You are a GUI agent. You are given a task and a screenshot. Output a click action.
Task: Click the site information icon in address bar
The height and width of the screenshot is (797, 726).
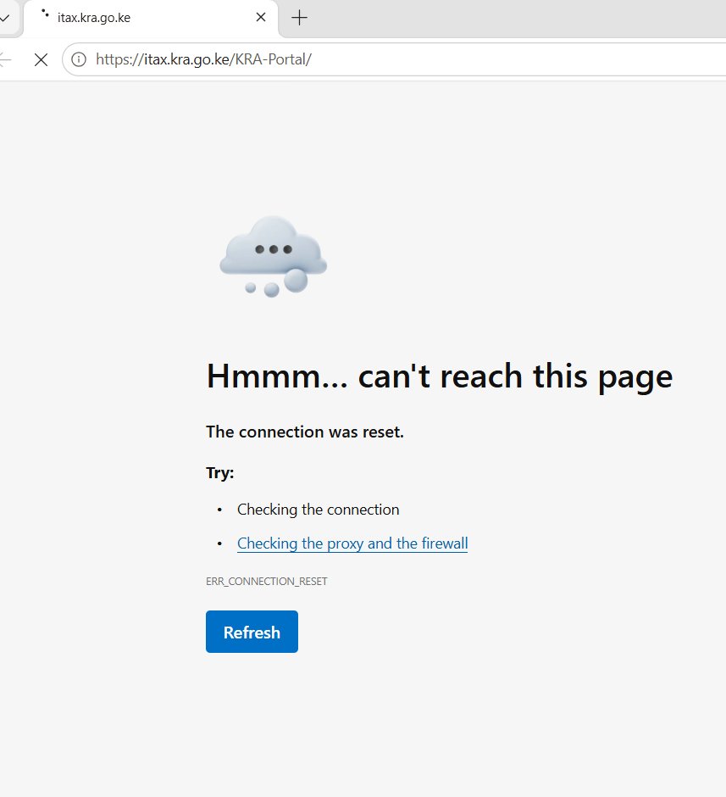pyautogui.click(x=79, y=59)
